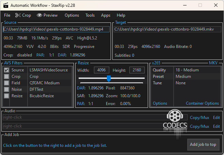Click the second audio track field
224x155 pixels.
point(95,126)
